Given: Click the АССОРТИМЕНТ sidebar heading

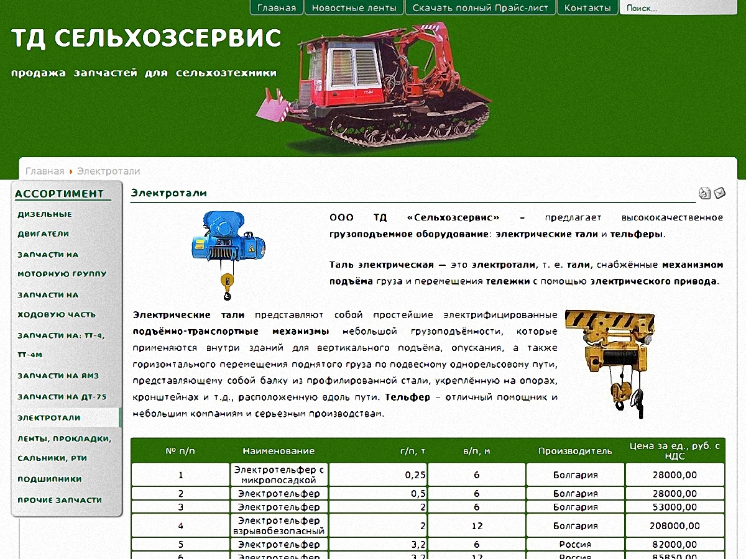Looking at the screenshot, I should point(60,194).
